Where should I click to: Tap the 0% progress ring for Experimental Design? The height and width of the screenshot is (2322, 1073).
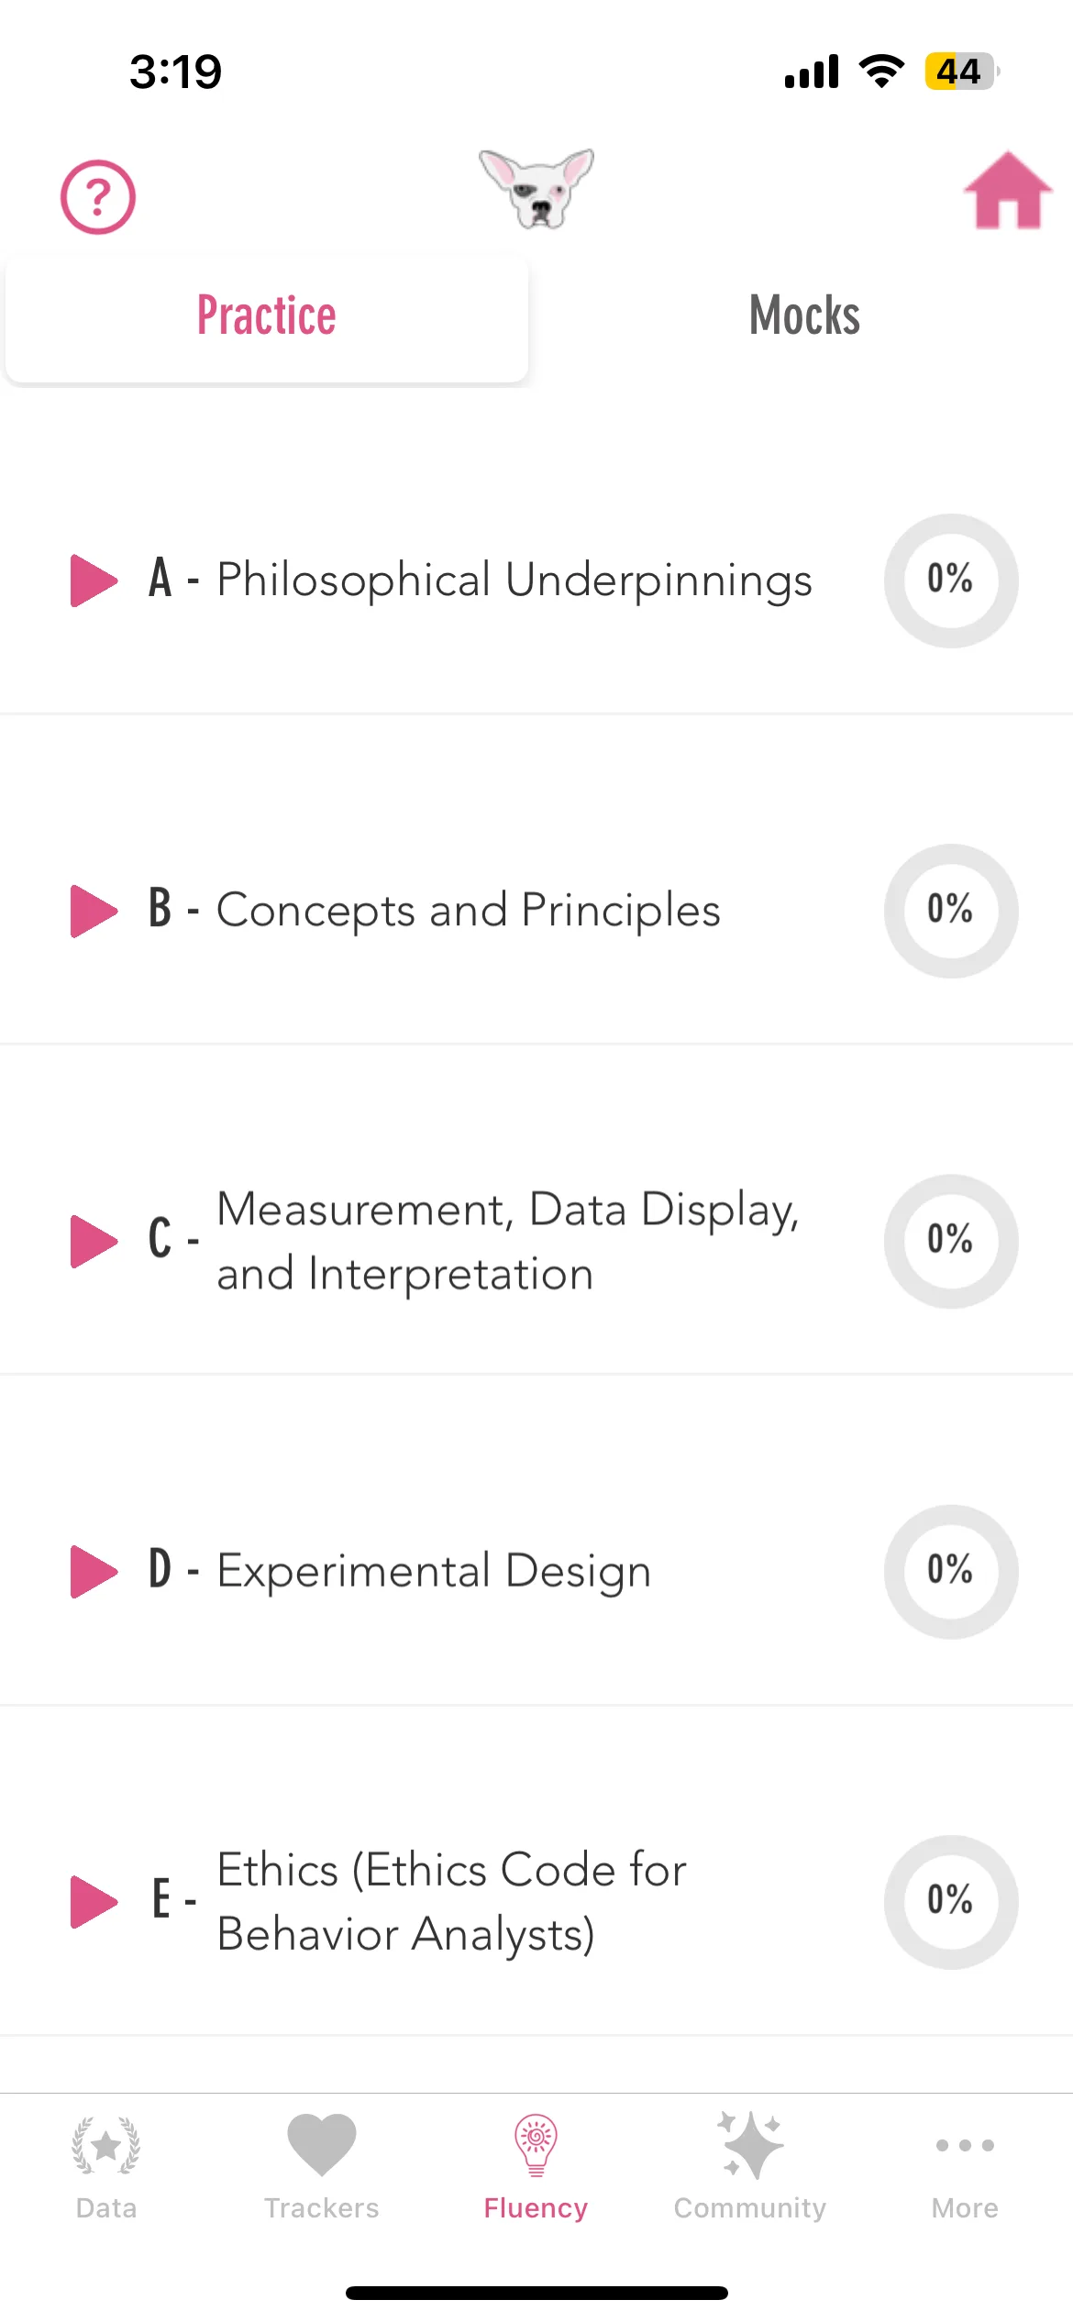[951, 1572]
